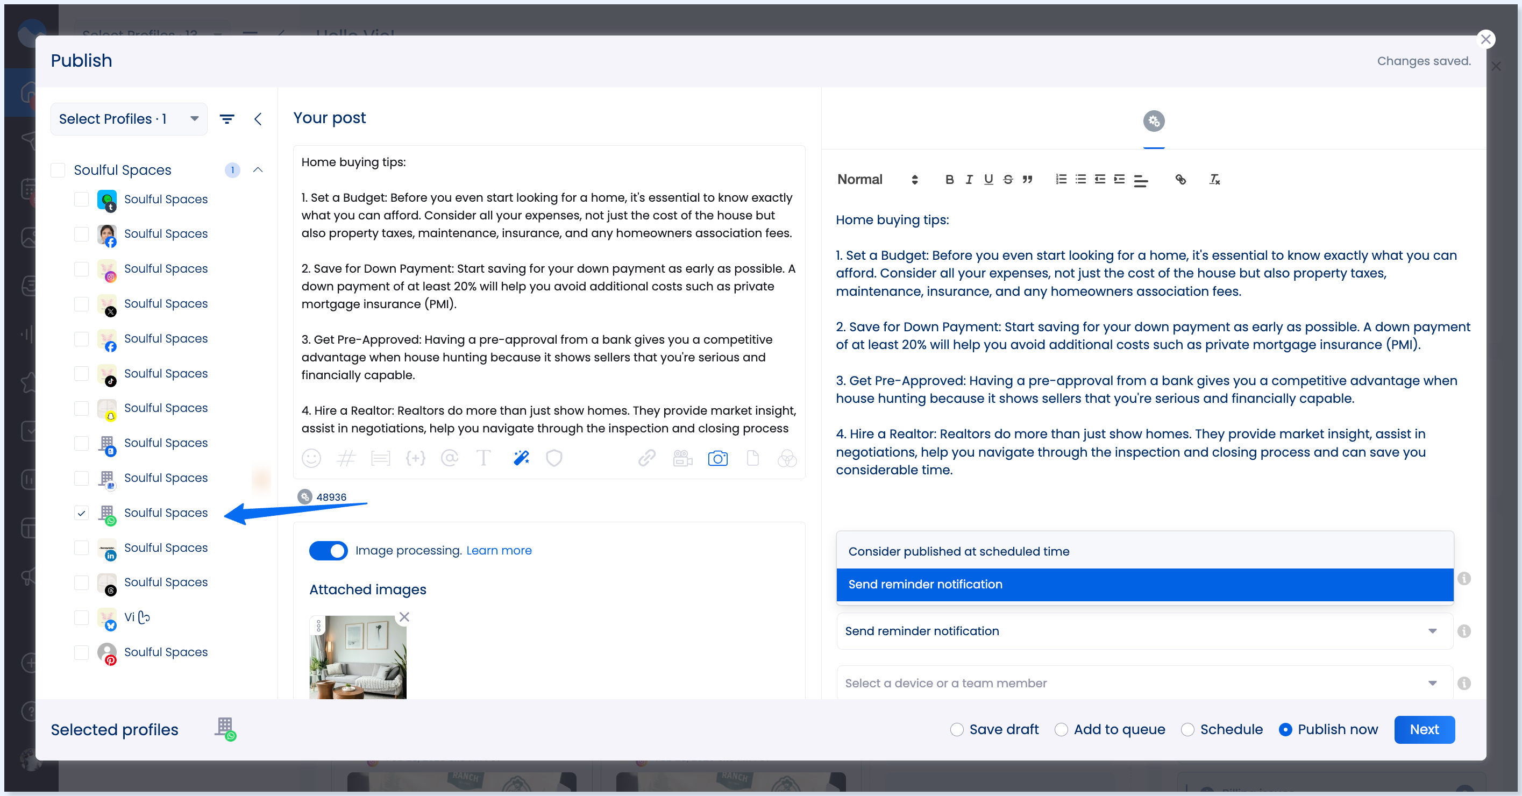Click the image thumbnail drag handle dots

[318, 626]
